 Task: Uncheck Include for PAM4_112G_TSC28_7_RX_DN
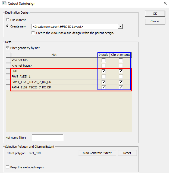pos(103,82)
